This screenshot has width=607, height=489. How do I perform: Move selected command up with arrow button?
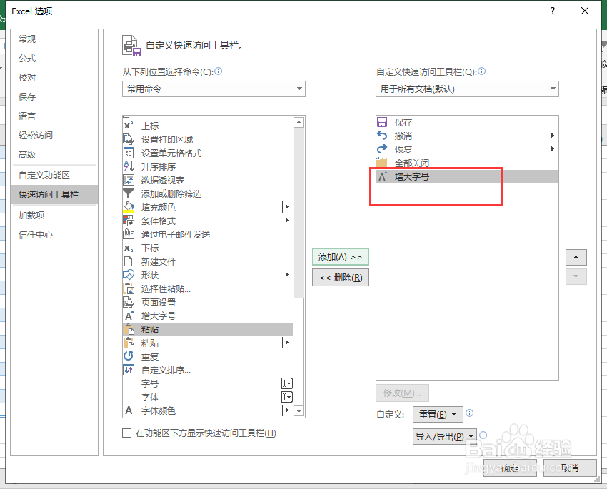pos(576,257)
